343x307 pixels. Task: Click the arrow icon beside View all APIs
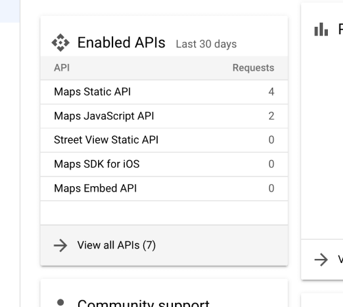pyautogui.click(x=60, y=245)
